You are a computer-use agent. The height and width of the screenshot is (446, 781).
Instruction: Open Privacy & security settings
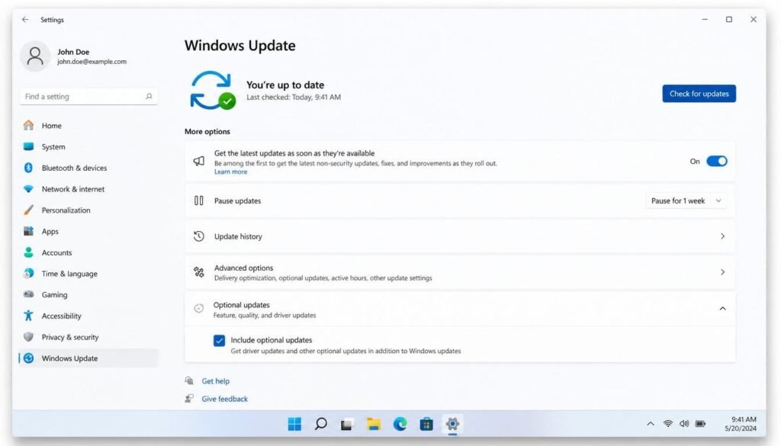pos(88,337)
